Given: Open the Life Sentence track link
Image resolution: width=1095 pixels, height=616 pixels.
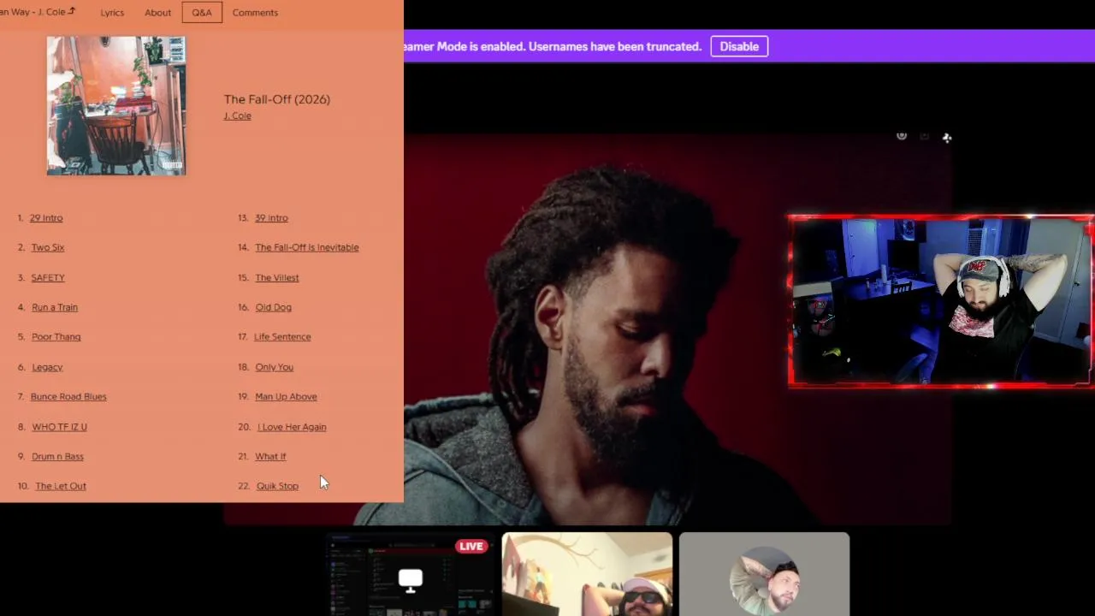Looking at the screenshot, I should pos(282,337).
